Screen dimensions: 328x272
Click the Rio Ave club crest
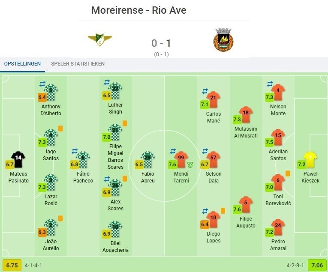[x=223, y=40]
